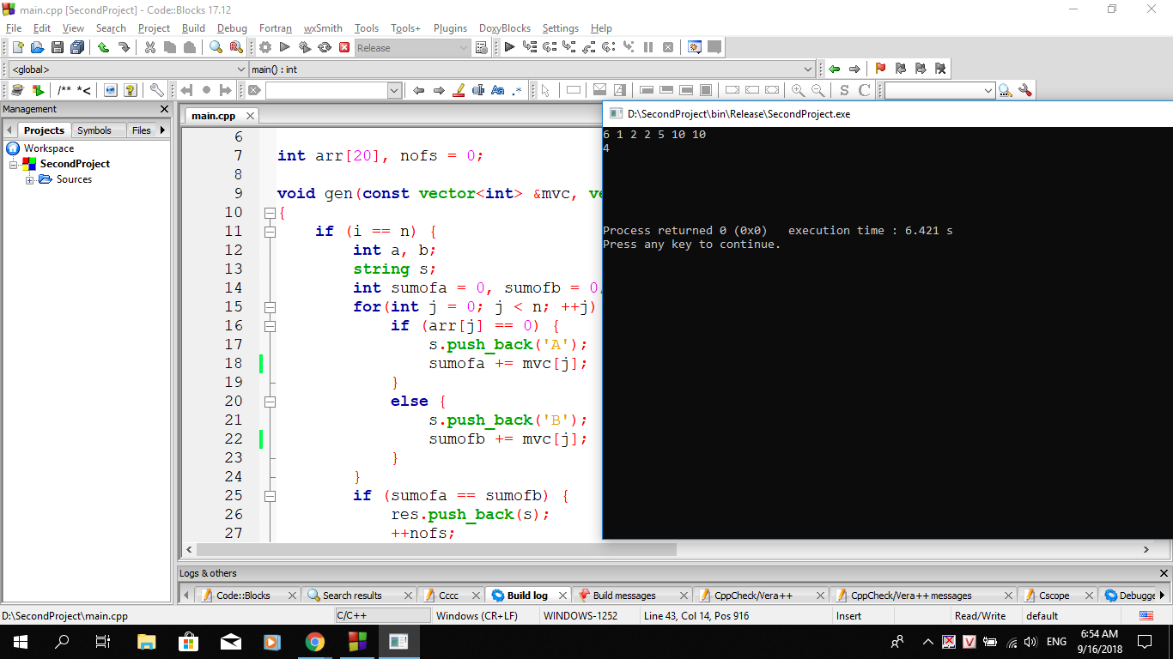Collapse the fold marker at line 10
The height and width of the screenshot is (659, 1173).
pyautogui.click(x=270, y=213)
